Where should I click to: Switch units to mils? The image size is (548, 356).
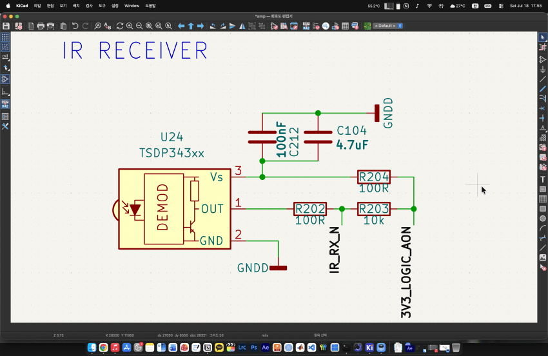coord(5,57)
